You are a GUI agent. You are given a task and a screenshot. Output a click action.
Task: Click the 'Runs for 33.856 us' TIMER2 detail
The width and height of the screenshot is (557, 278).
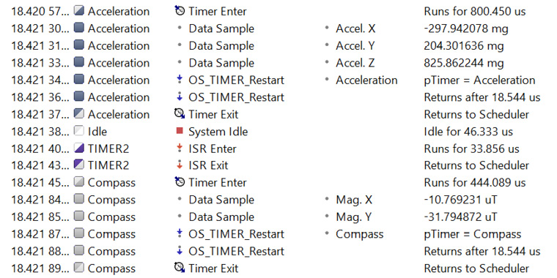471,149
